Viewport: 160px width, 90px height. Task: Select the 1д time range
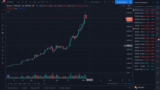click(x=8, y=83)
